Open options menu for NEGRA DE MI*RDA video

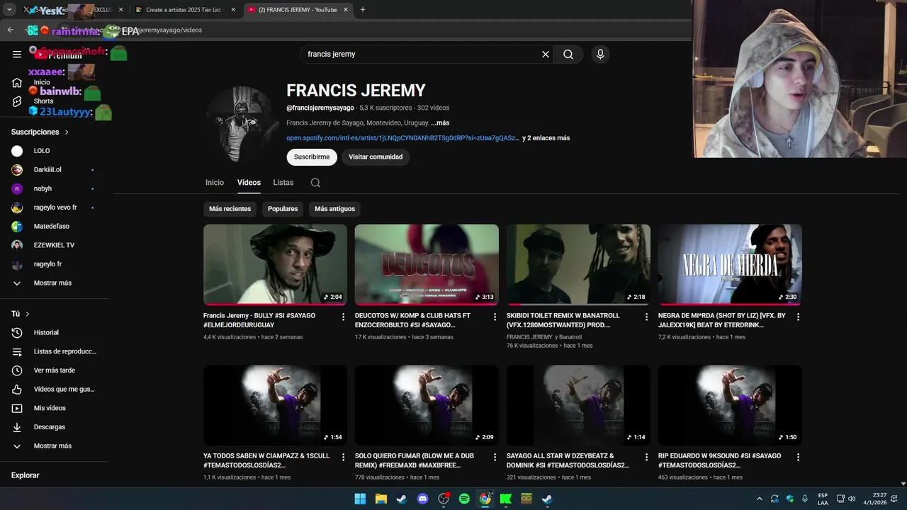tap(798, 317)
